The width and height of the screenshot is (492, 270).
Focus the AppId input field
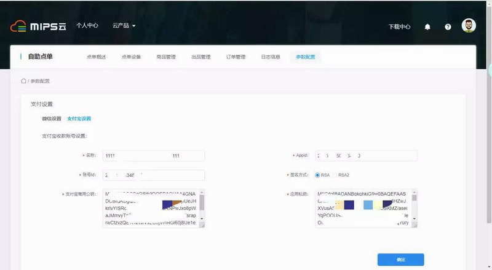pos(366,156)
